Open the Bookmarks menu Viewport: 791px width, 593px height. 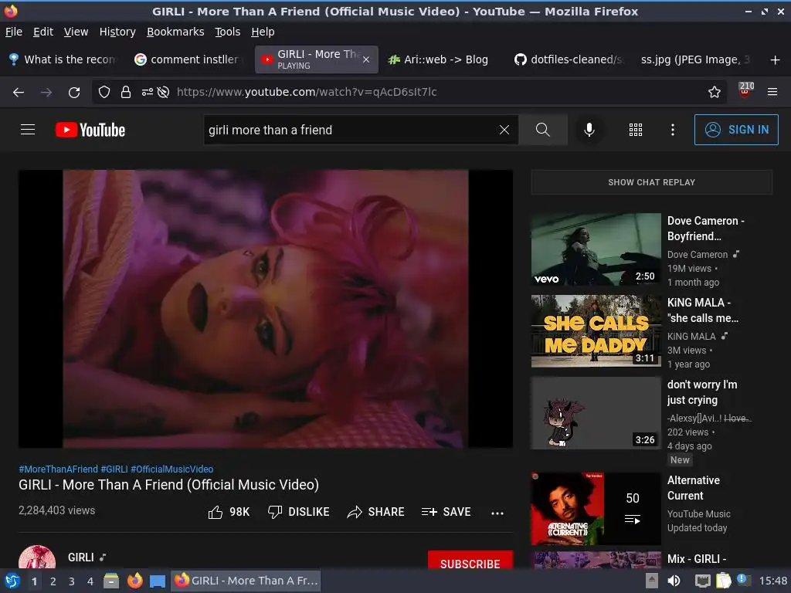[x=175, y=32]
